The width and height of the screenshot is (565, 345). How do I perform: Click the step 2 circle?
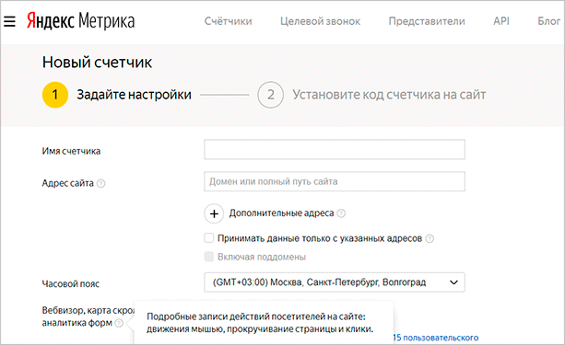(271, 95)
